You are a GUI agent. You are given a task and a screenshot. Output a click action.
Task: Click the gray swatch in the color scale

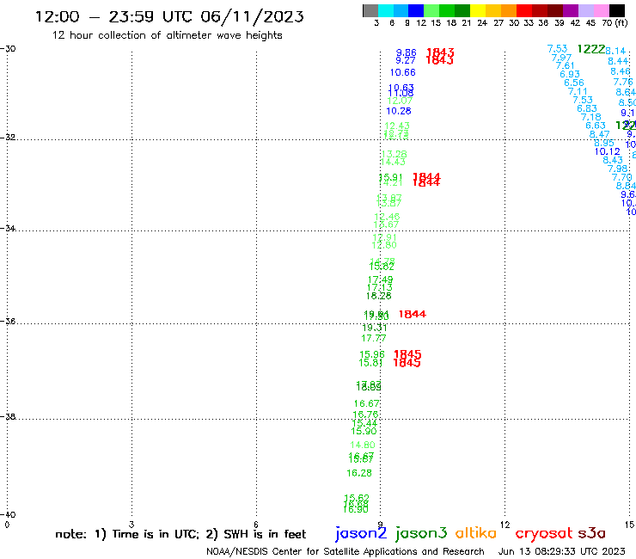[370, 10]
